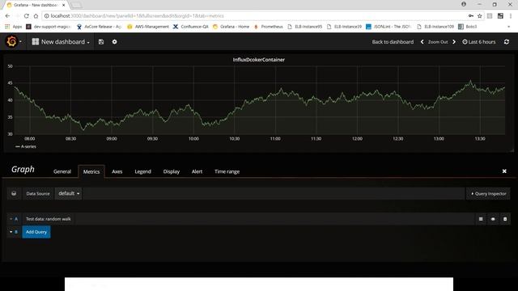
Task: Collapse query A row arrow
Action: (x=11, y=219)
